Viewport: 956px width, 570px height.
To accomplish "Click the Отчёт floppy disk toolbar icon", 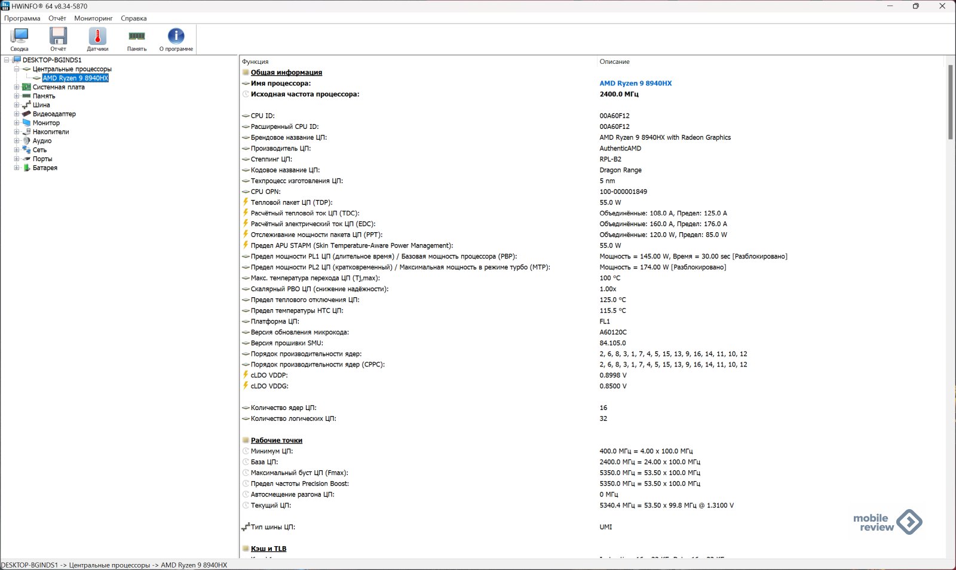I will [x=58, y=37].
